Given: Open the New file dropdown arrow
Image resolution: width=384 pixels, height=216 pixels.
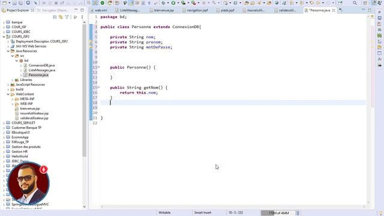Looking at the screenshot, I should [x=10, y=3].
